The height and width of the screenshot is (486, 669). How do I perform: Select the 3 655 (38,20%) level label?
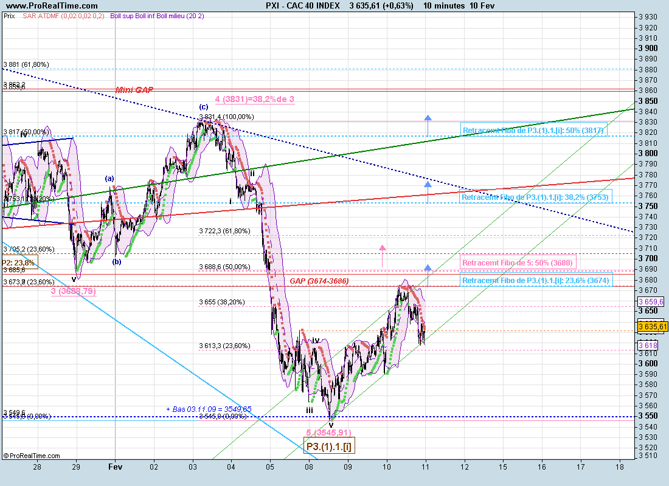click(222, 302)
